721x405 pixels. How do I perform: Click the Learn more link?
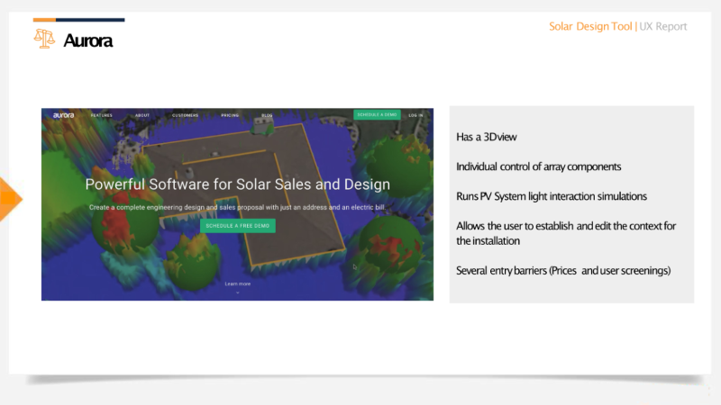point(238,283)
